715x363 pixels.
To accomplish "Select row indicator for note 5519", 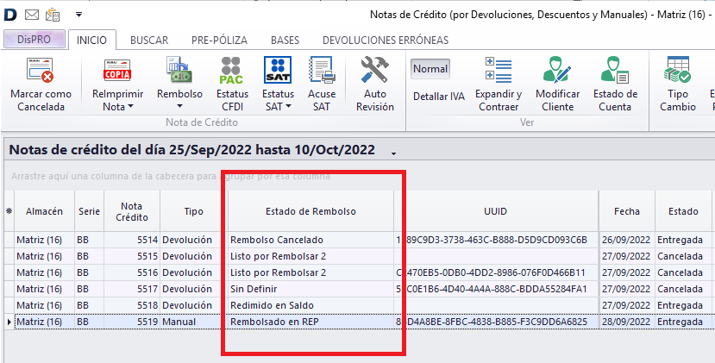I will click(9, 322).
